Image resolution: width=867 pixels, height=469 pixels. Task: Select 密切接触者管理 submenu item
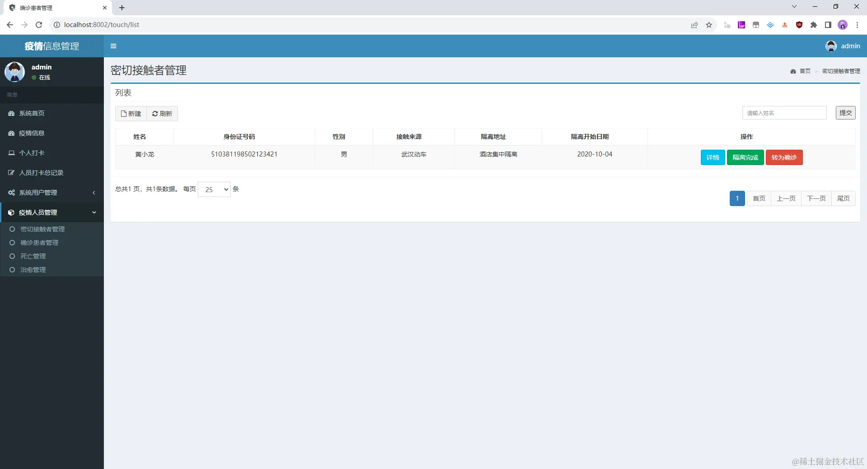point(42,229)
